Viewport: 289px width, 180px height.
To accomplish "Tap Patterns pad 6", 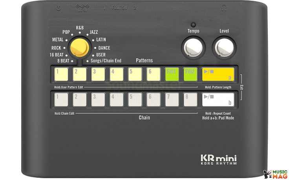I will [x=154, y=74].
